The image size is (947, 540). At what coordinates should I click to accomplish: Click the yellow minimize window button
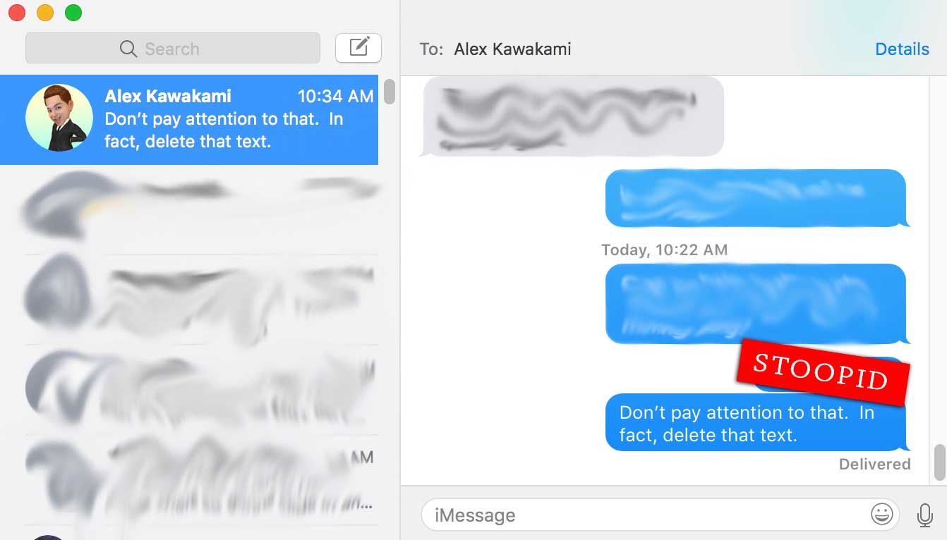44,13
